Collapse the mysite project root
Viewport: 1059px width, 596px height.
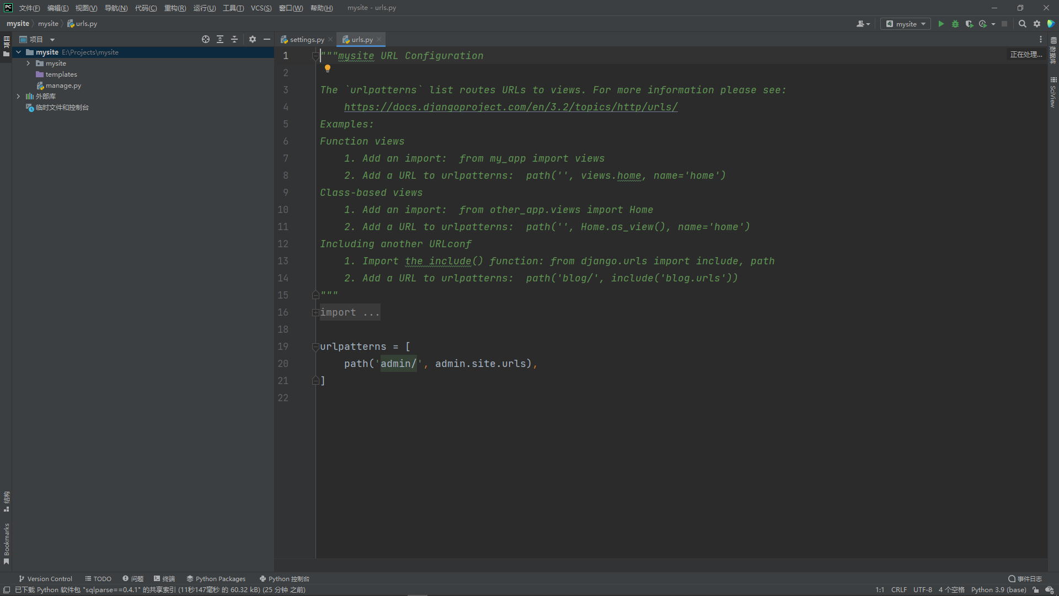tap(19, 52)
